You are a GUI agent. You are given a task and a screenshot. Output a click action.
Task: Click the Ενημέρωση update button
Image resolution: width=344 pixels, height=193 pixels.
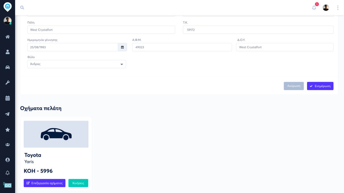[320, 86]
